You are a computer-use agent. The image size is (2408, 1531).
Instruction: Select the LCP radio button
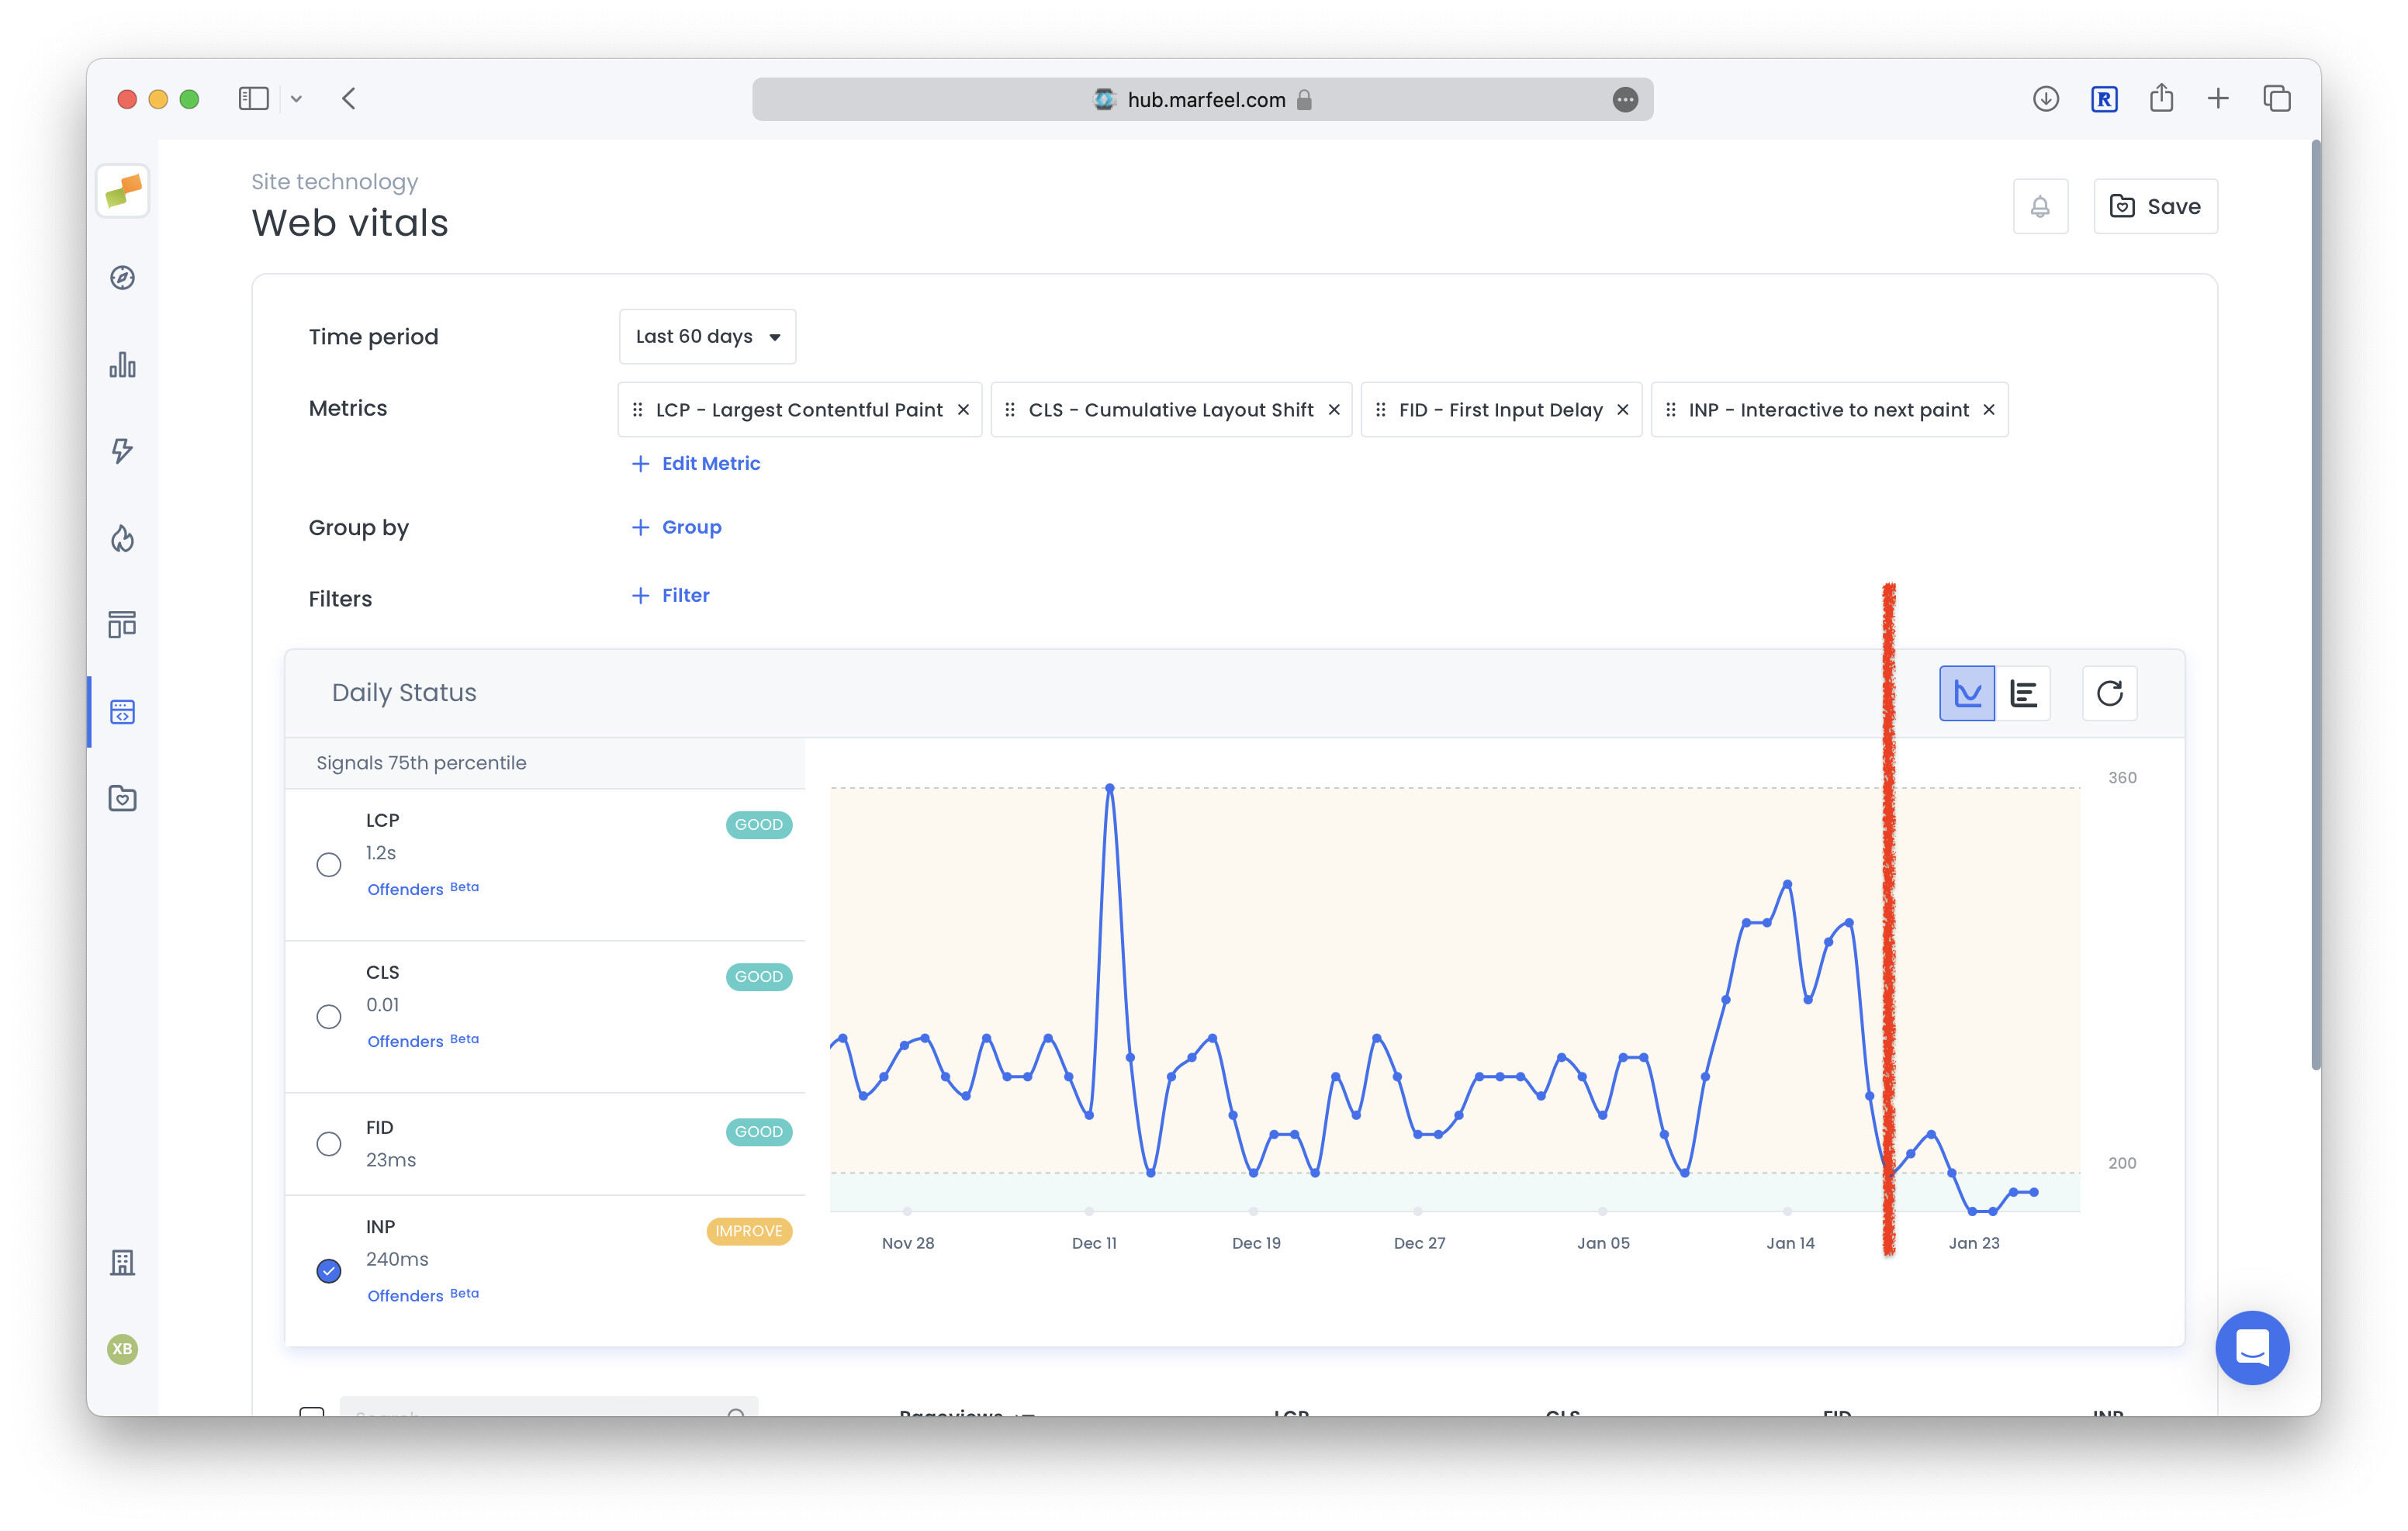point(329,864)
